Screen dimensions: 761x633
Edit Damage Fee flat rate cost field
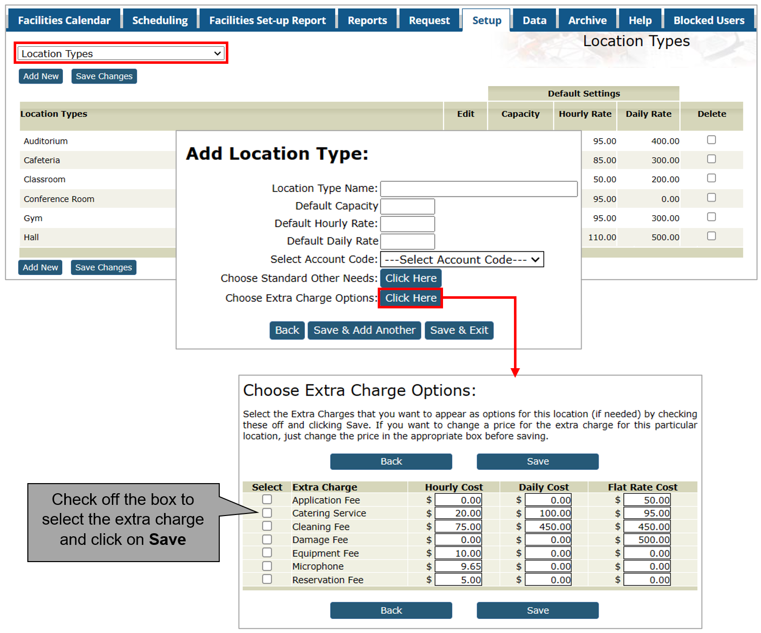pos(647,540)
